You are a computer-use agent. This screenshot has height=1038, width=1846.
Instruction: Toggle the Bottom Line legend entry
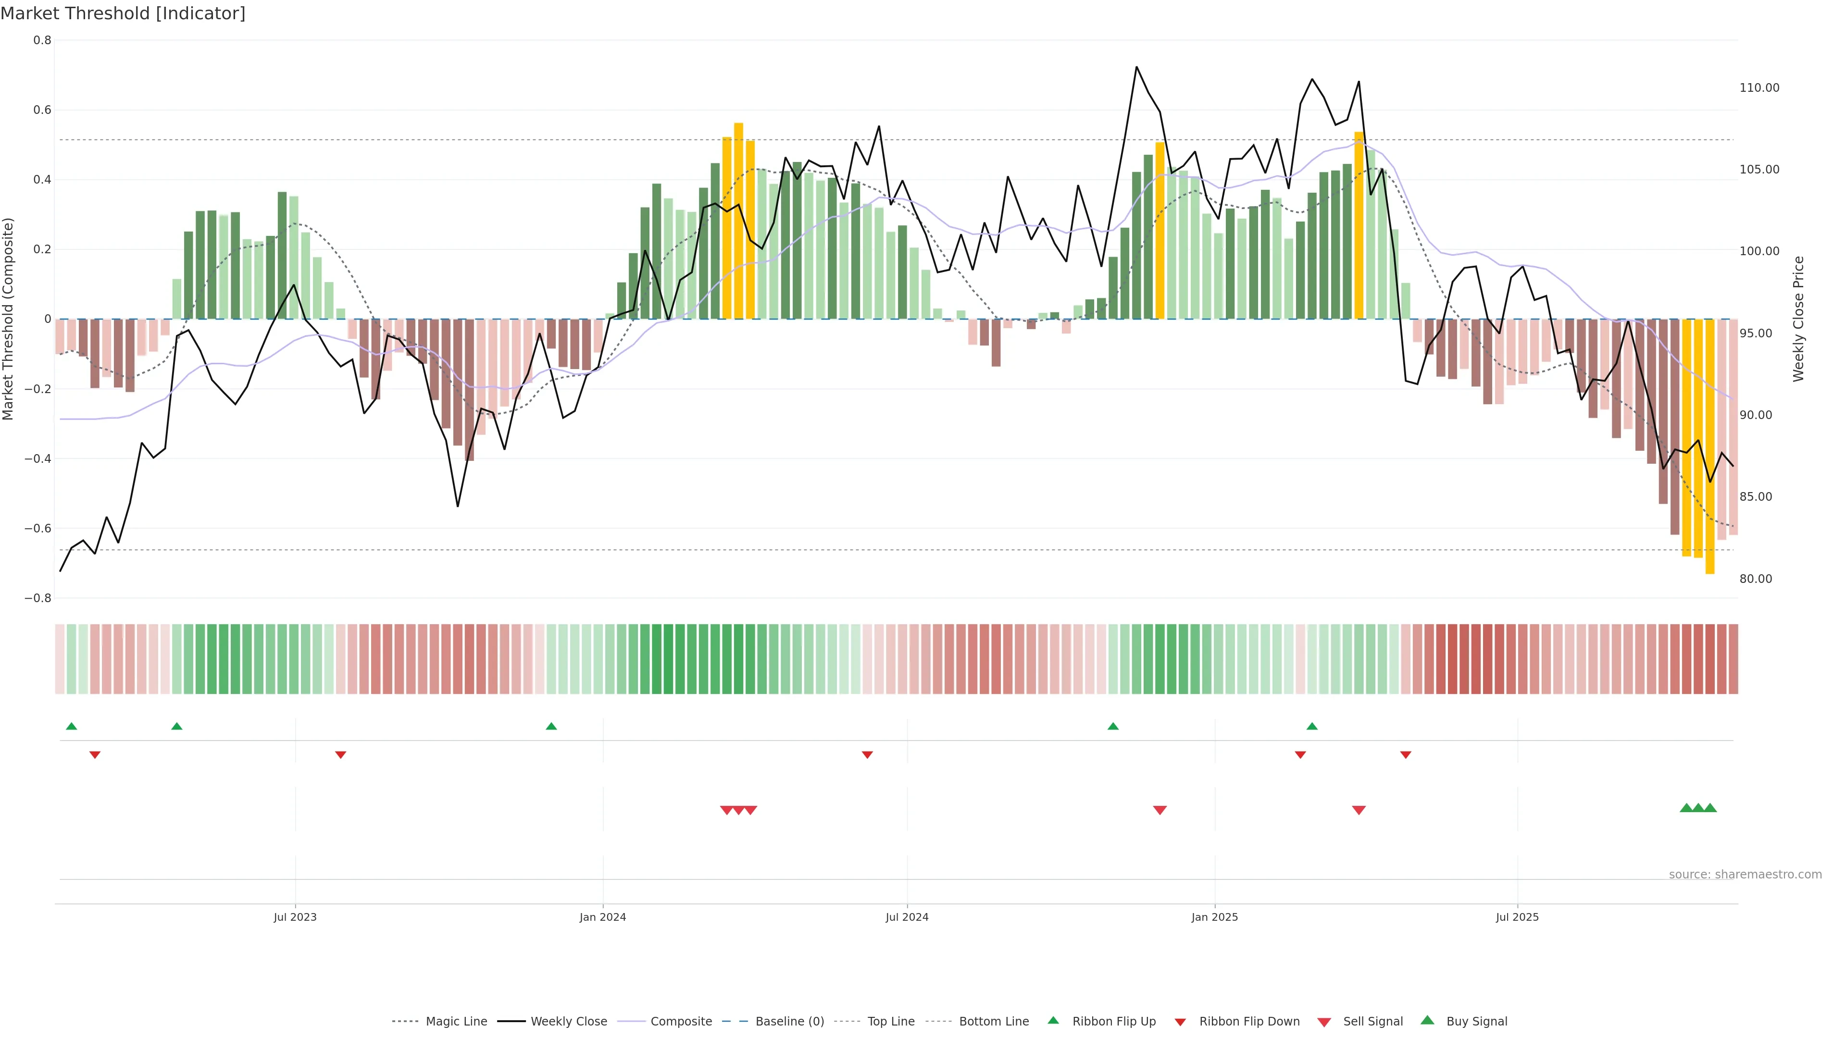pos(993,1022)
